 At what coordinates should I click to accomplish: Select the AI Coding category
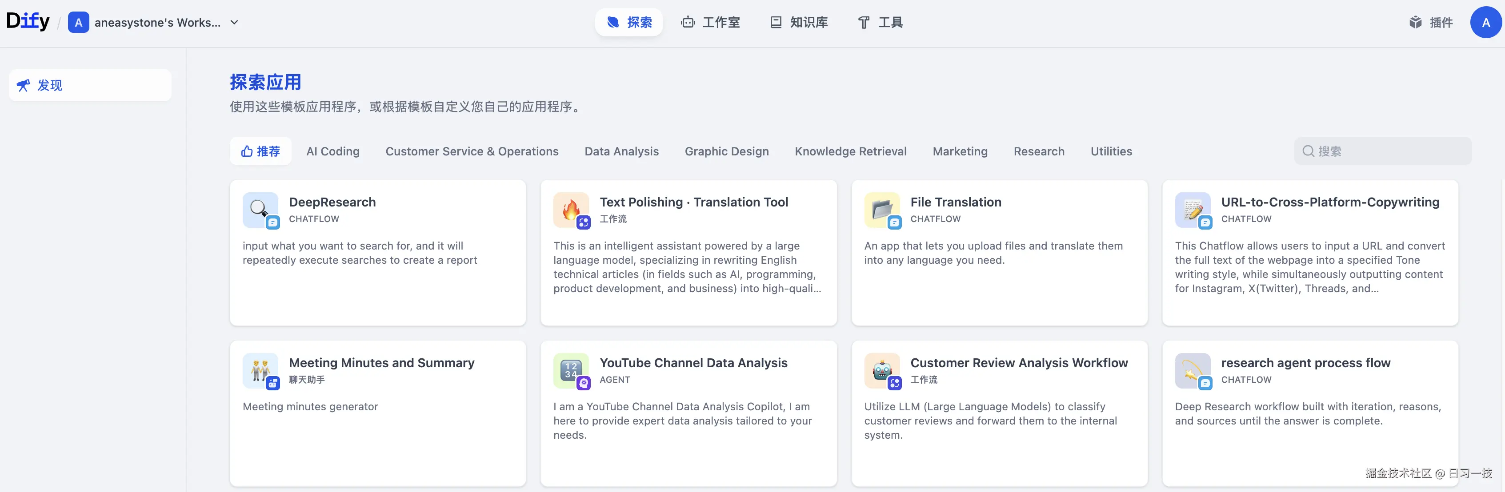click(x=332, y=151)
